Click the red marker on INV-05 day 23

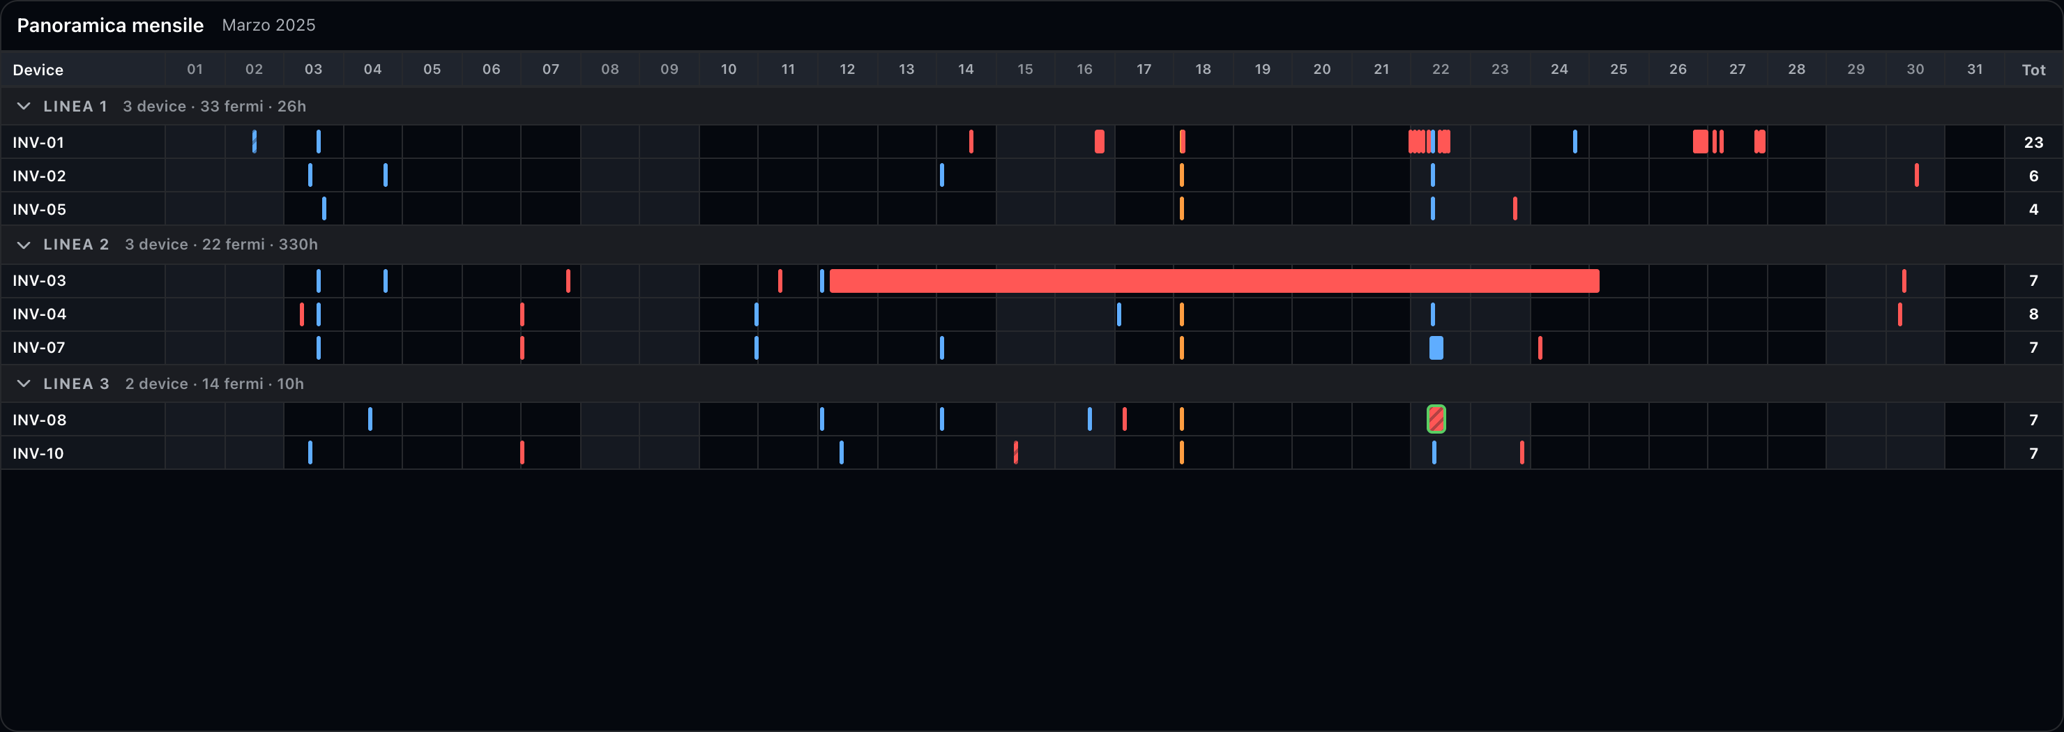click(x=1515, y=209)
